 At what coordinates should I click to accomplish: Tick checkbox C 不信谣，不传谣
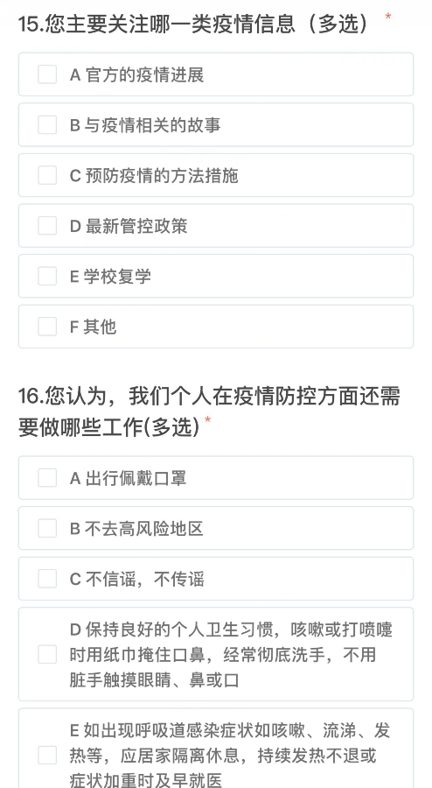[47, 579]
